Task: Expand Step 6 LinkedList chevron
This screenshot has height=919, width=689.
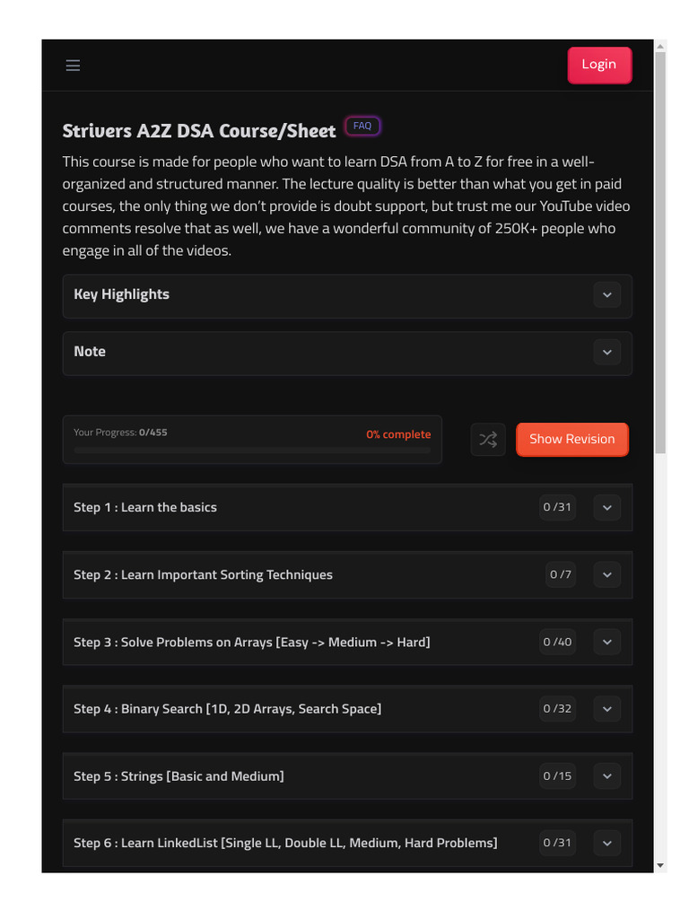Action: click(x=606, y=844)
